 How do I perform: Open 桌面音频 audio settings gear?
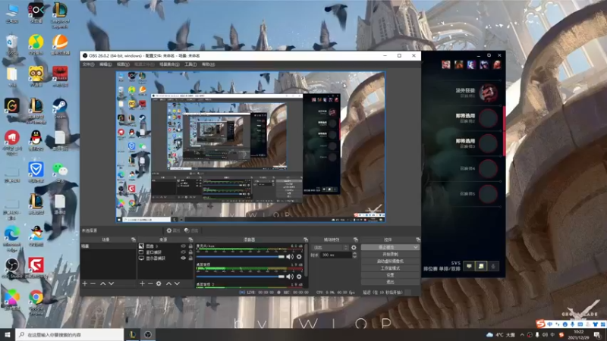tap(299, 277)
